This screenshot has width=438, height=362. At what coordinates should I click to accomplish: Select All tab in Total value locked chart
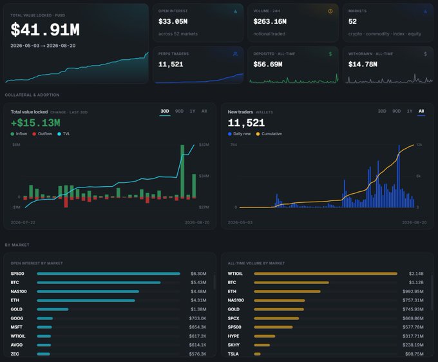204,111
